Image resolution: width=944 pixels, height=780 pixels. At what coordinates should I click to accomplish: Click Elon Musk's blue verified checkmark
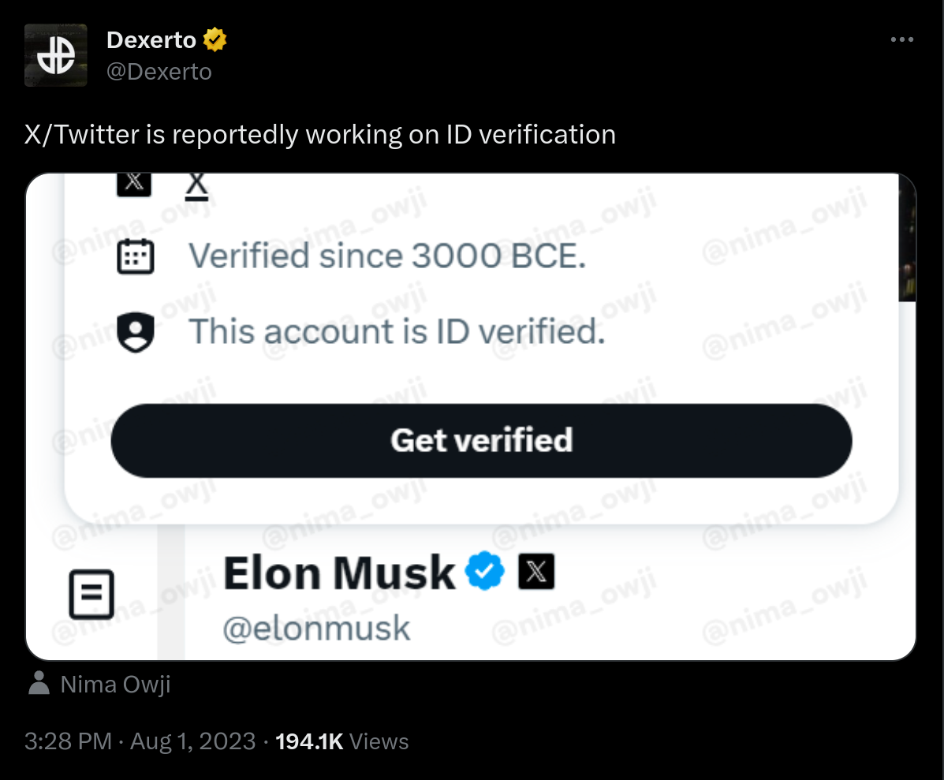[x=484, y=573]
